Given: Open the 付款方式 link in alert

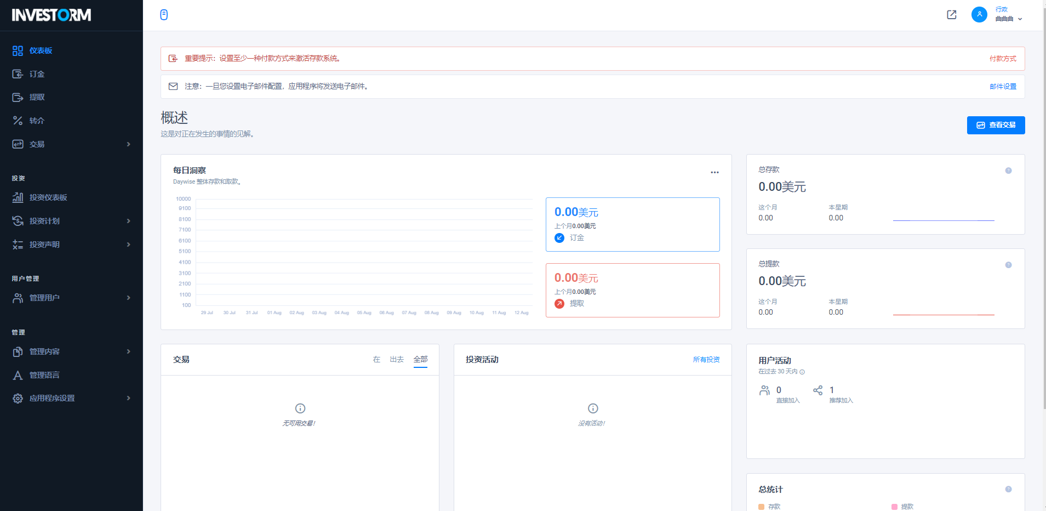Looking at the screenshot, I should click(1002, 59).
